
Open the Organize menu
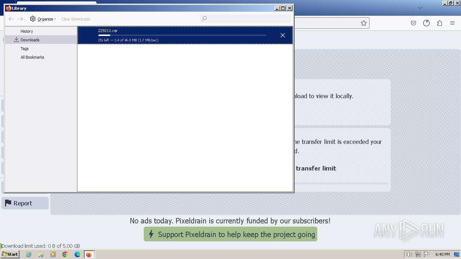43,19
